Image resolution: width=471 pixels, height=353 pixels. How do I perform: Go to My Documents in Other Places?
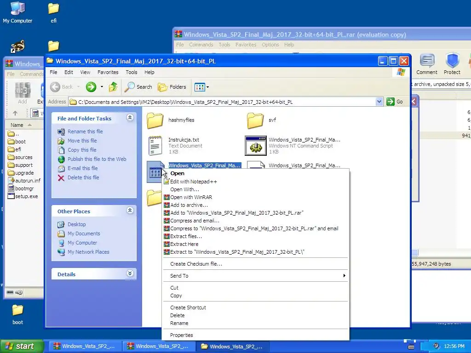coord(84,233)
